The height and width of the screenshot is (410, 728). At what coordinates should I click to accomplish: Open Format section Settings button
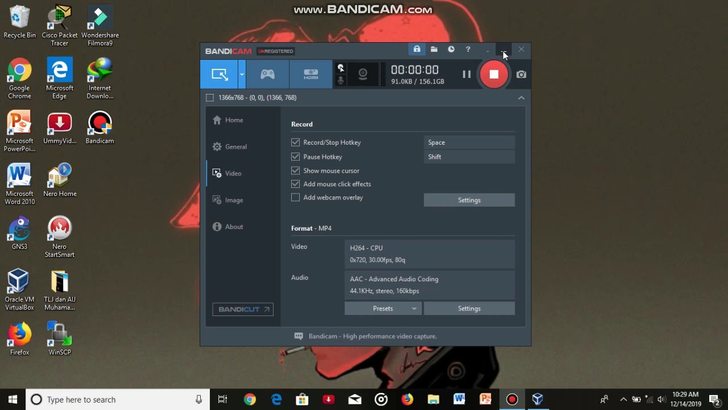point(469,309)
